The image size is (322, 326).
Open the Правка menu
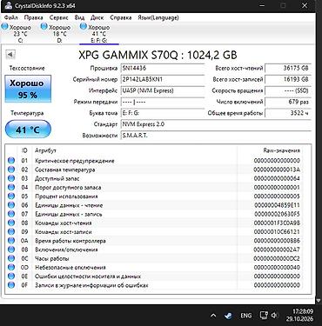coord(33,17)
